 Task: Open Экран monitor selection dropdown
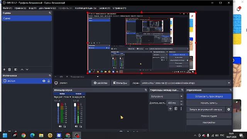(x=186, y=83)
